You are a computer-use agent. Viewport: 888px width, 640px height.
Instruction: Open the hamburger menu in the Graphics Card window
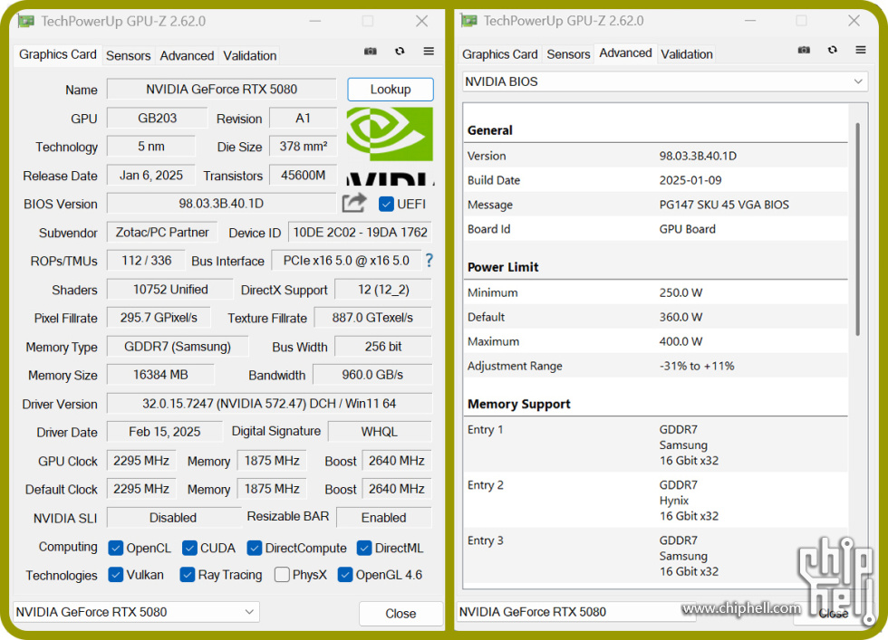tap(429, 52)
